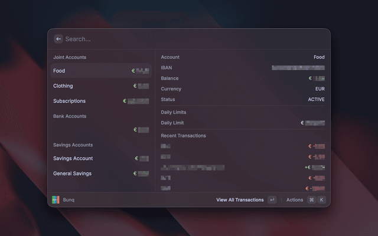The image size is (378, 236).
Task: Click the IBAN row in details
Action: coord(242,68)
